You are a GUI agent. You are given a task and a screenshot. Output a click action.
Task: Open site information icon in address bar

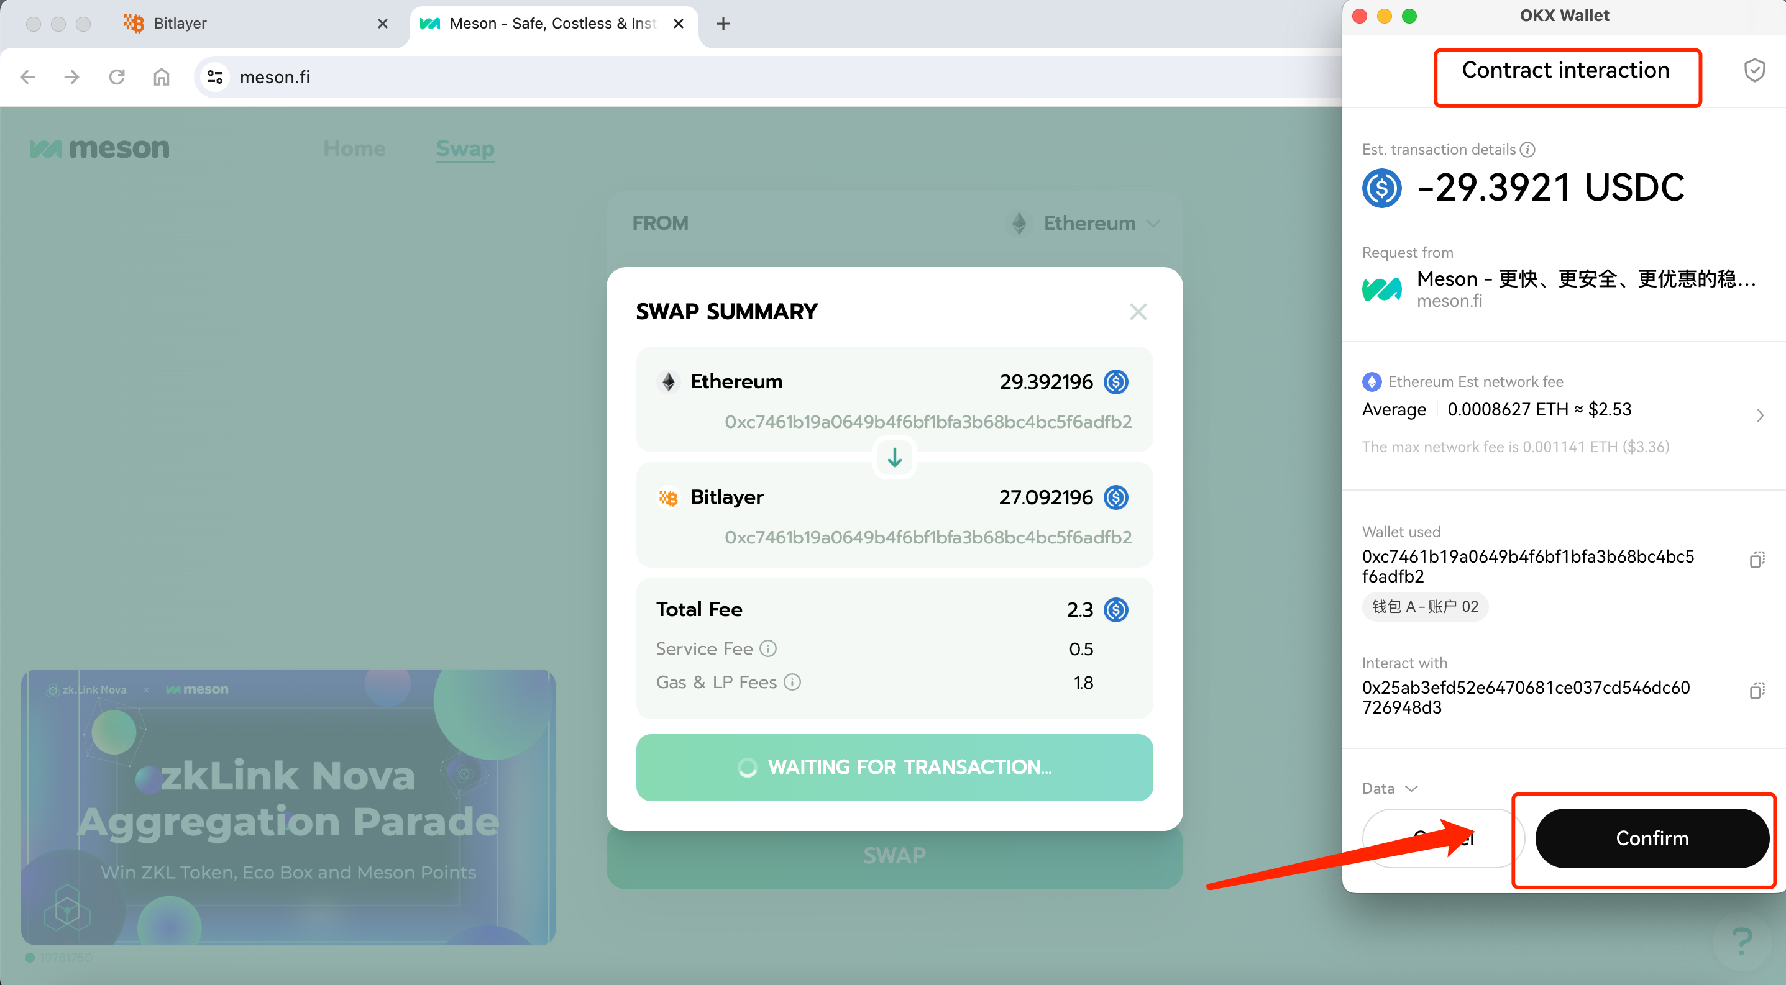click(215, 77)
